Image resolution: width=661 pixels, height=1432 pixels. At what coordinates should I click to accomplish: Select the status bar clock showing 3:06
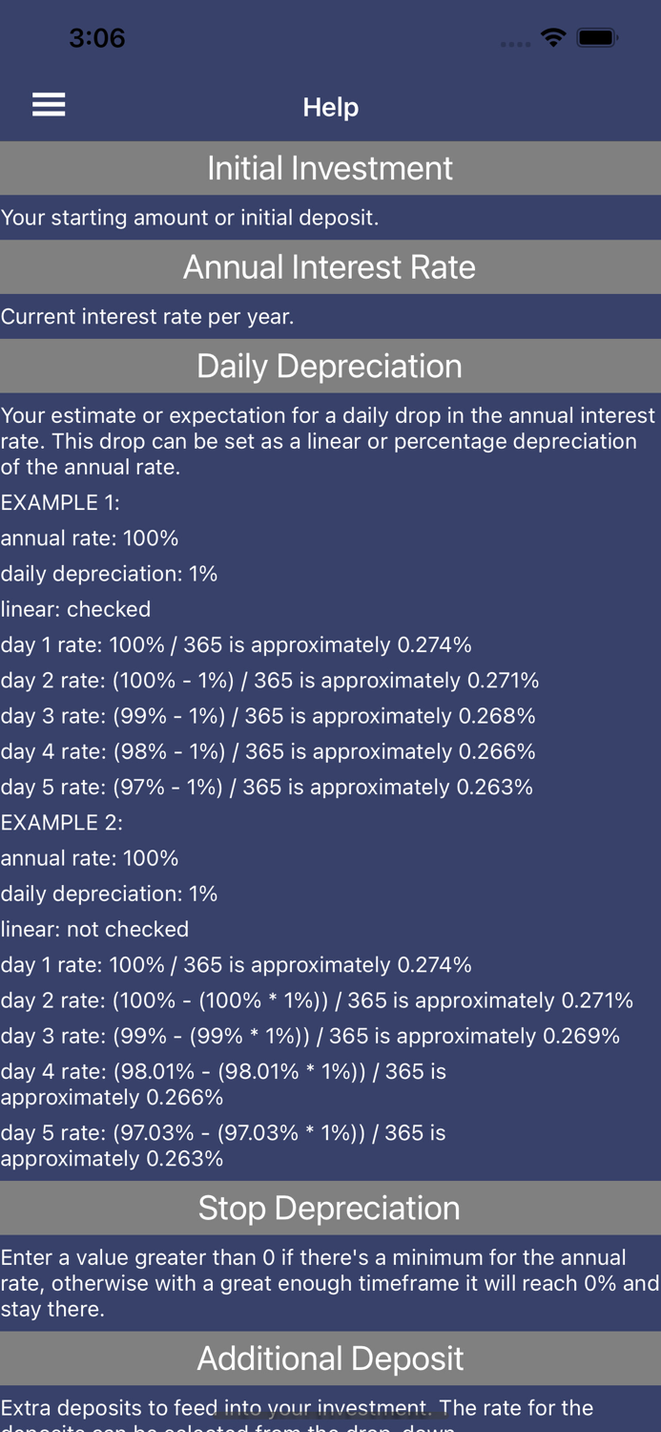tap(97, 38)
